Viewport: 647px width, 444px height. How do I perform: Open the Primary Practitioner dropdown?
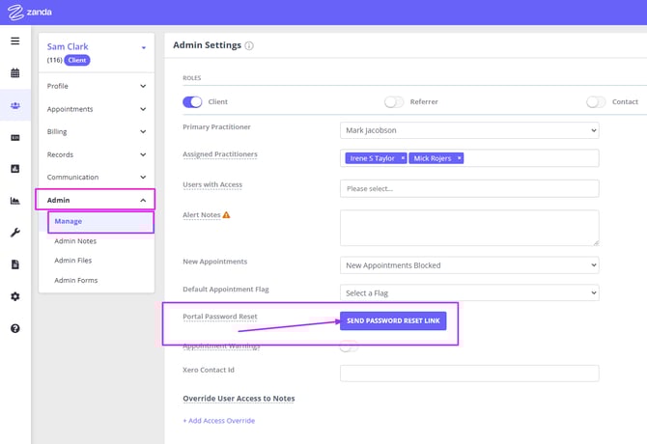468,129
